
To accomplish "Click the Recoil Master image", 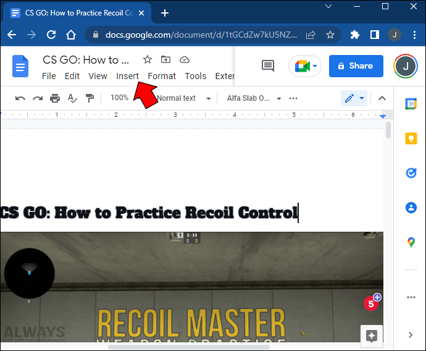I will [192, 287].
